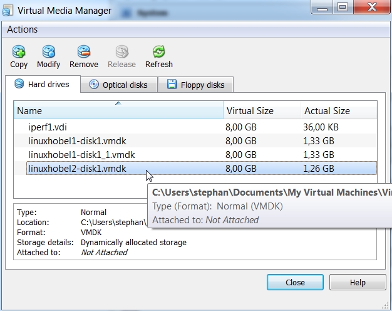Select linuxhobel1-disk1.vmdk entry
Image resolution: width=392 pixels, height=311 pixels.
(195, 141)
